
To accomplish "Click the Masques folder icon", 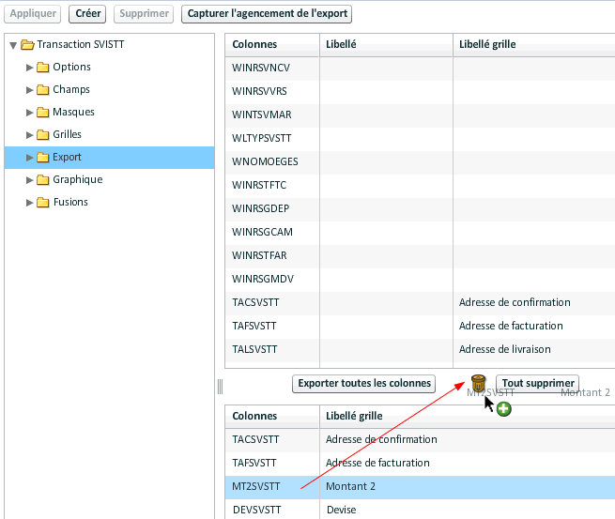I will [x=42, y=113].
